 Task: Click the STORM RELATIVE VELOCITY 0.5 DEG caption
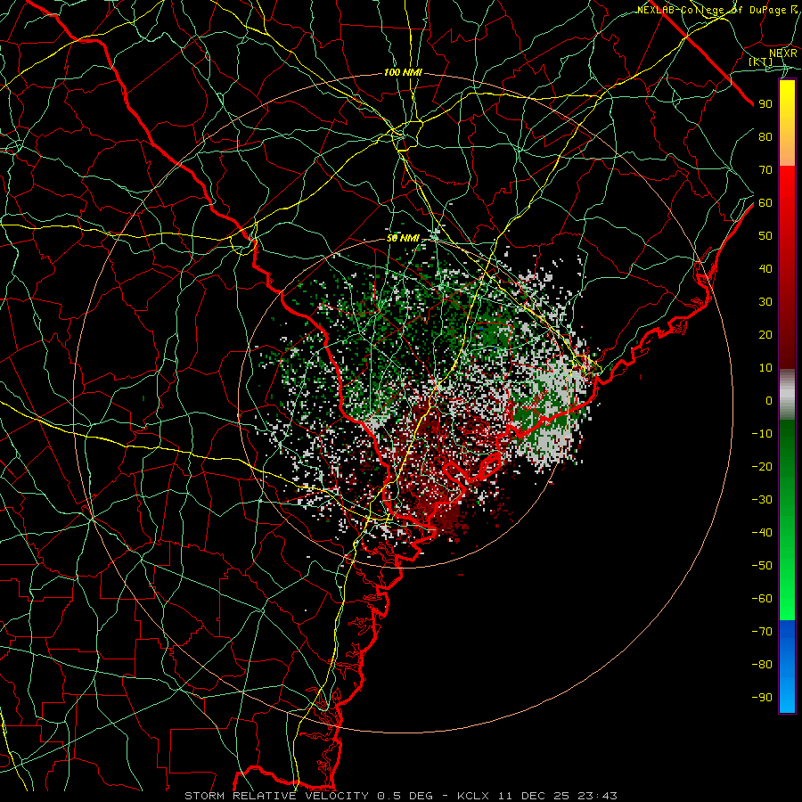click(308, 796)
